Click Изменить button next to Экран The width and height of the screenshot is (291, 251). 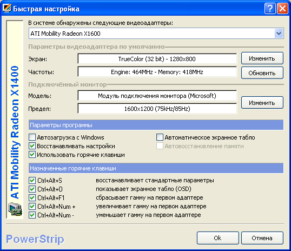point(262,58)
